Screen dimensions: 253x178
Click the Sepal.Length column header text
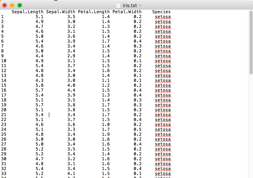tap(27, 12)
